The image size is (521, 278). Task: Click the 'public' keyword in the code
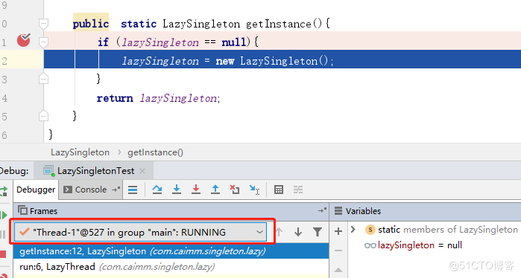tap(91, 24)
